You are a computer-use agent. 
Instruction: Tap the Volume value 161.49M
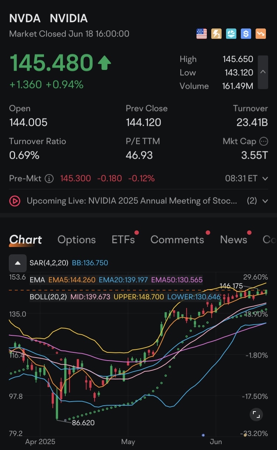(237, 86)
